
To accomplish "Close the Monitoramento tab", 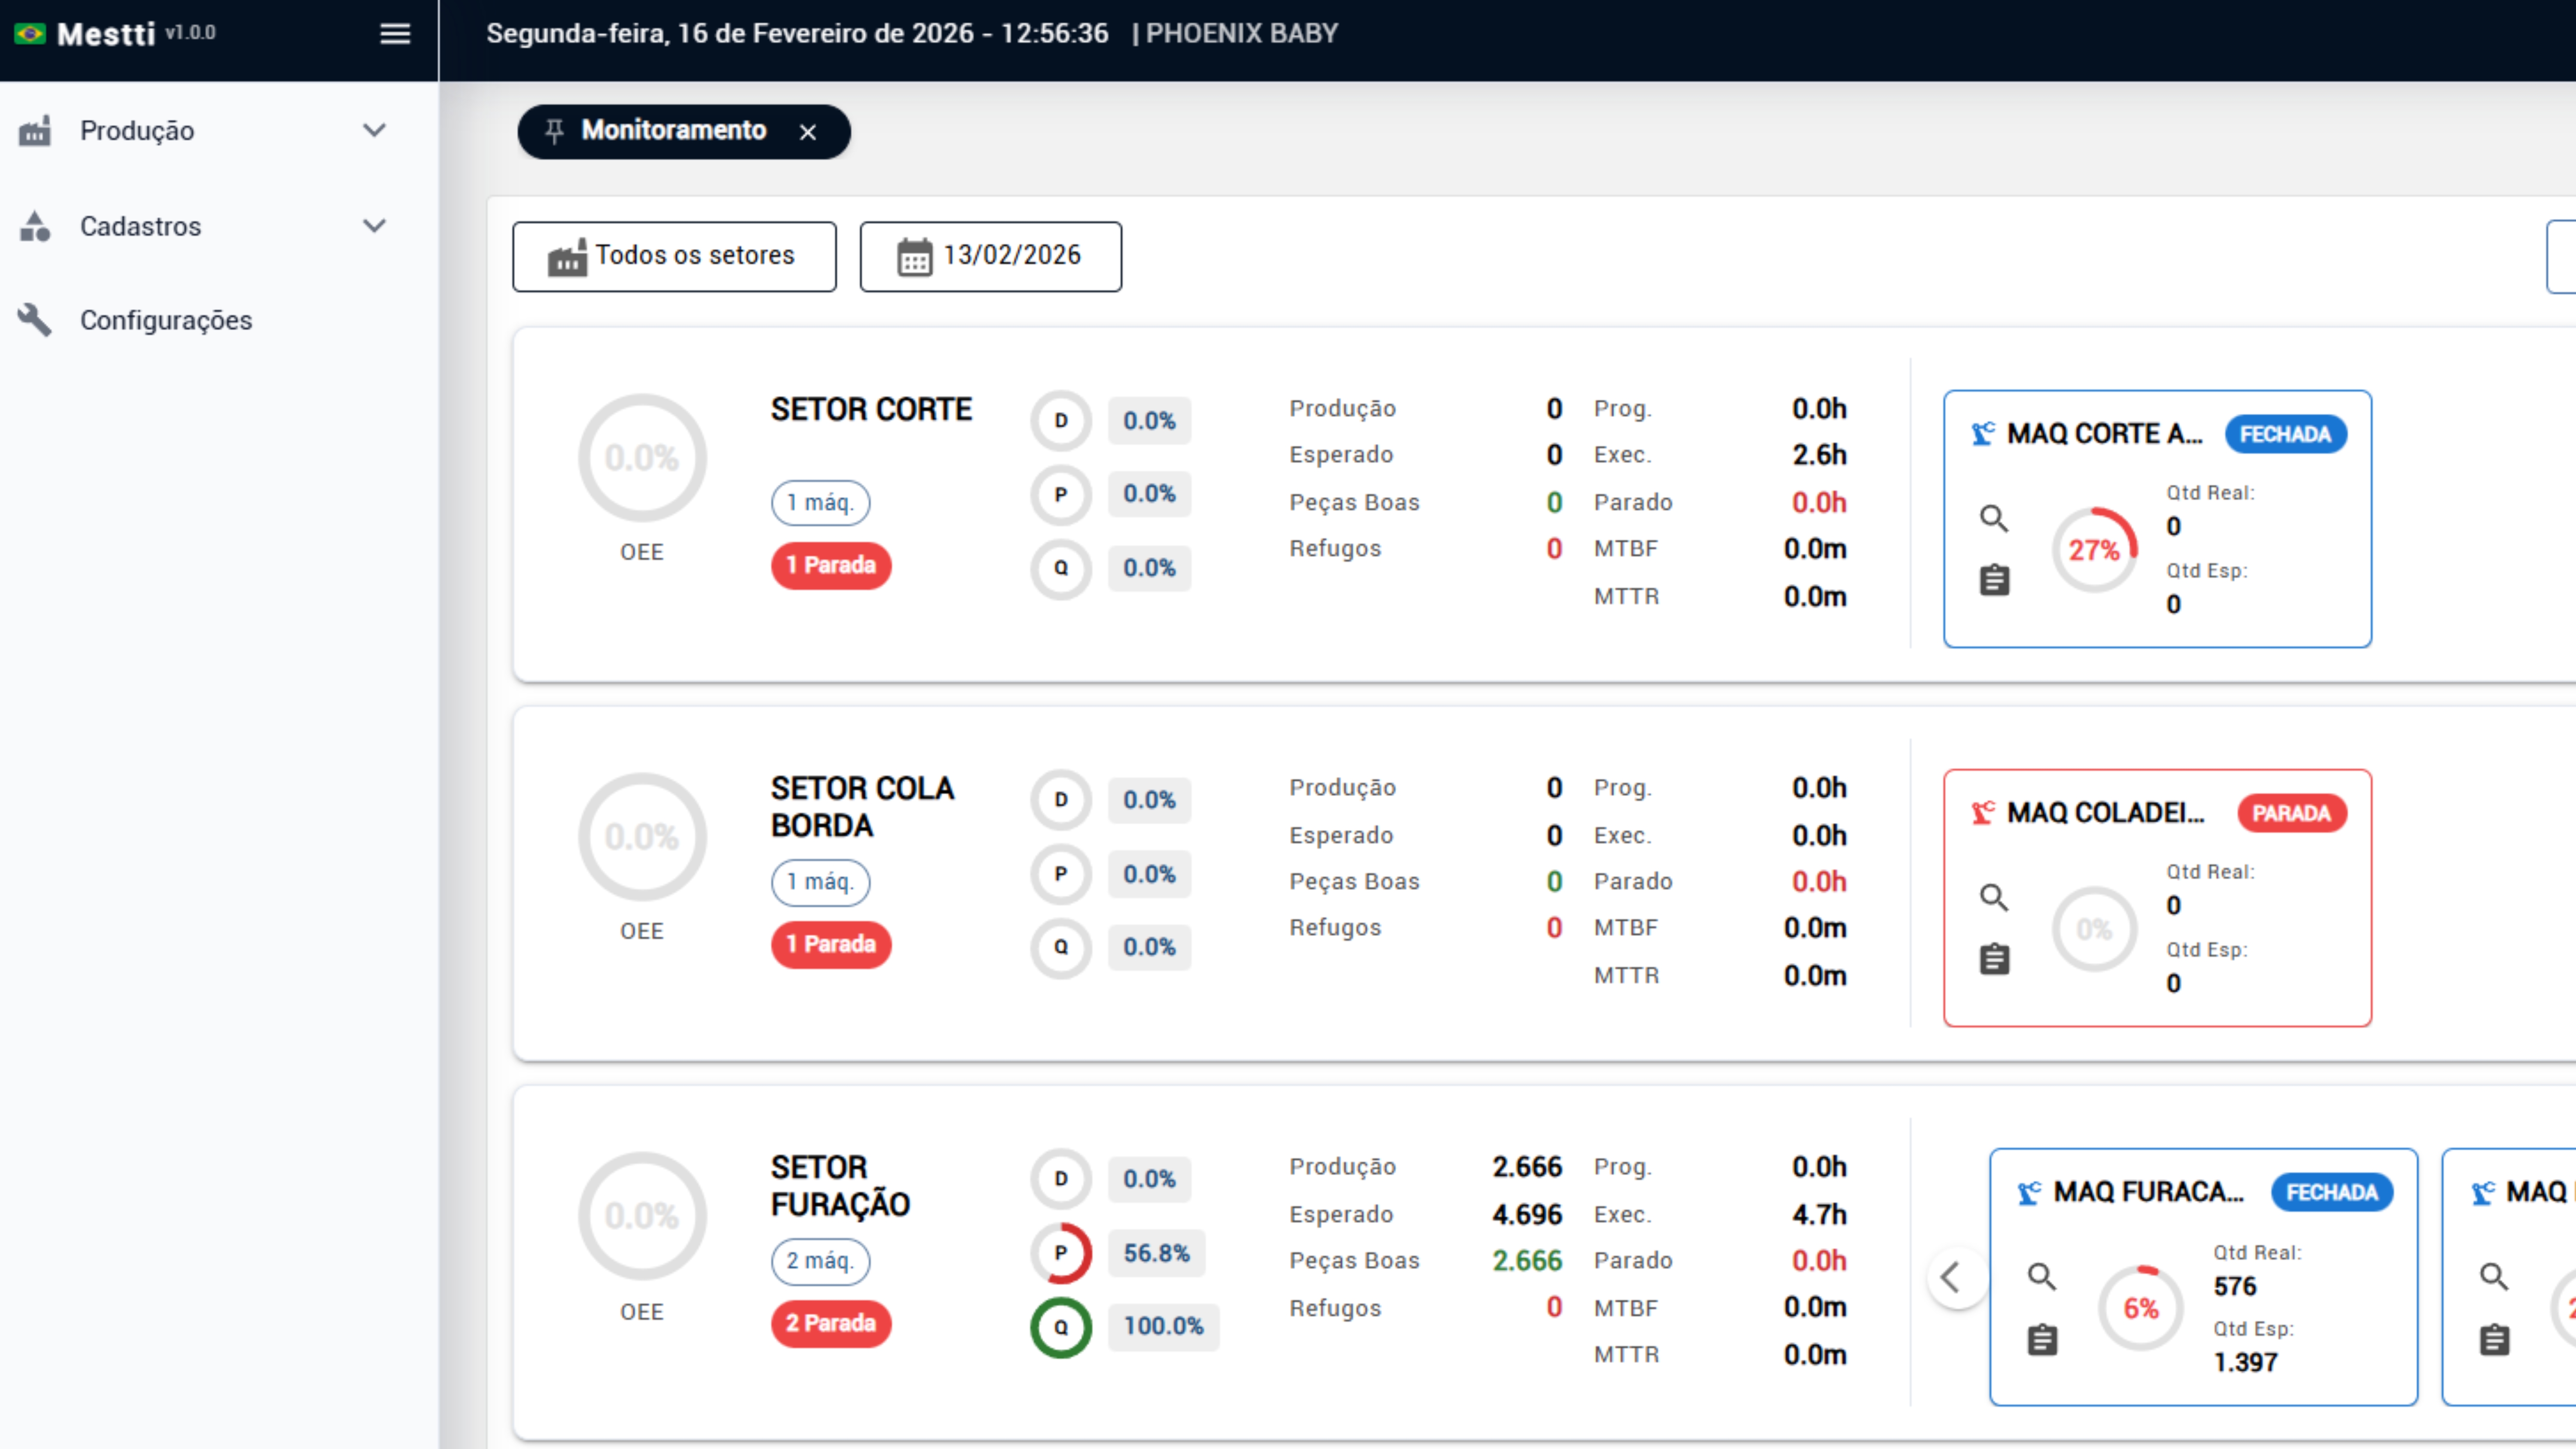I will click(808, 132).
